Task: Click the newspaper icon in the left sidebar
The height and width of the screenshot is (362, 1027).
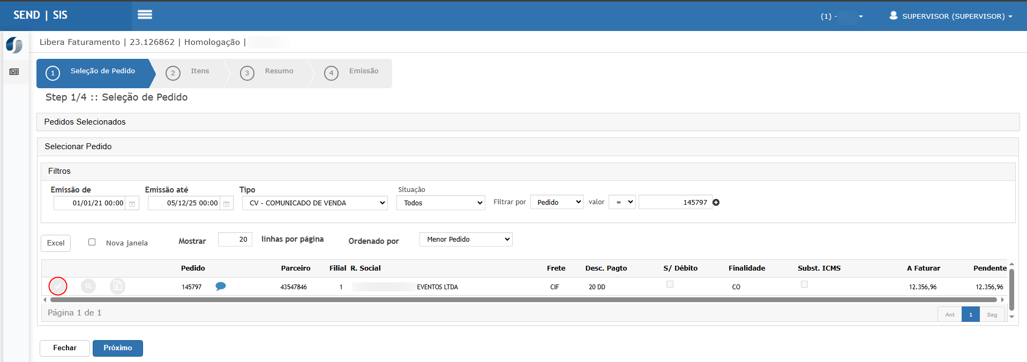Action: [14, 72]
